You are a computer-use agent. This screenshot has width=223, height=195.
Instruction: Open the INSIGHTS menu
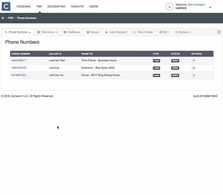[77, 6]
